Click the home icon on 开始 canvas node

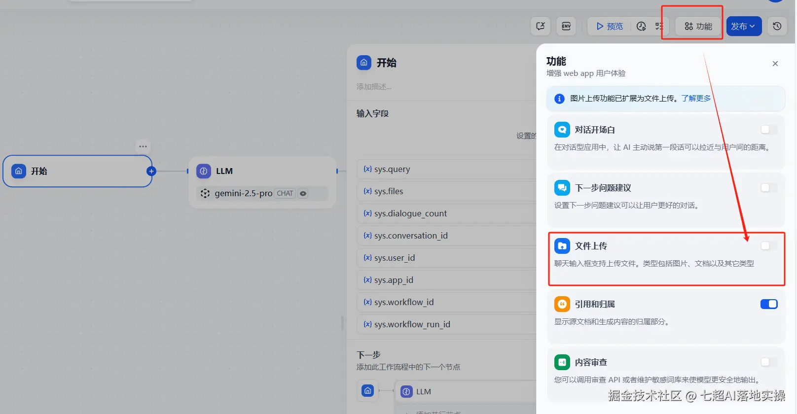point(19,171)
